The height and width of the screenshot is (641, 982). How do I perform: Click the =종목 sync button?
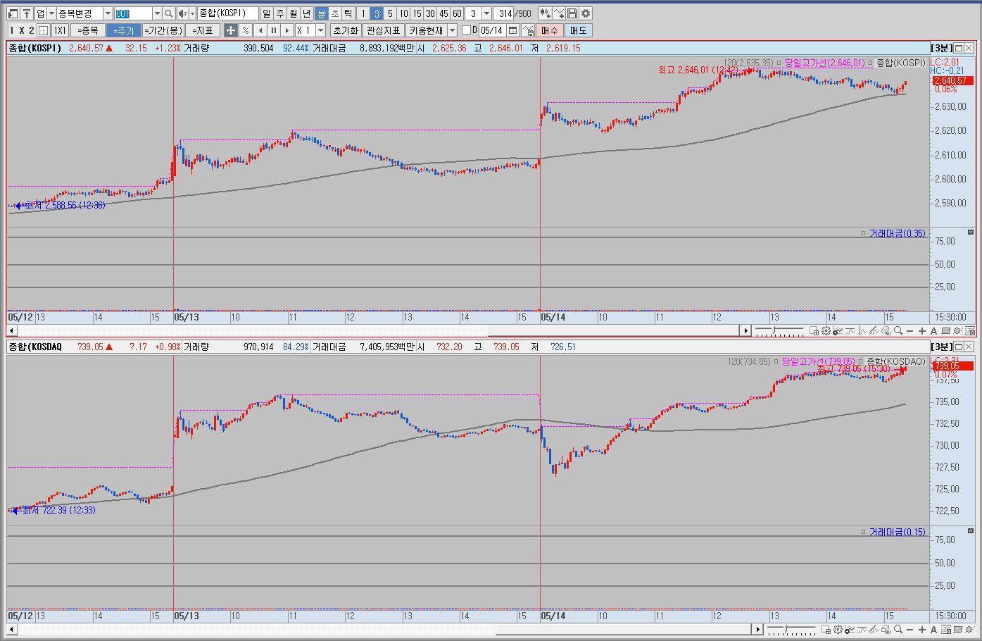(x=88, y=30)
